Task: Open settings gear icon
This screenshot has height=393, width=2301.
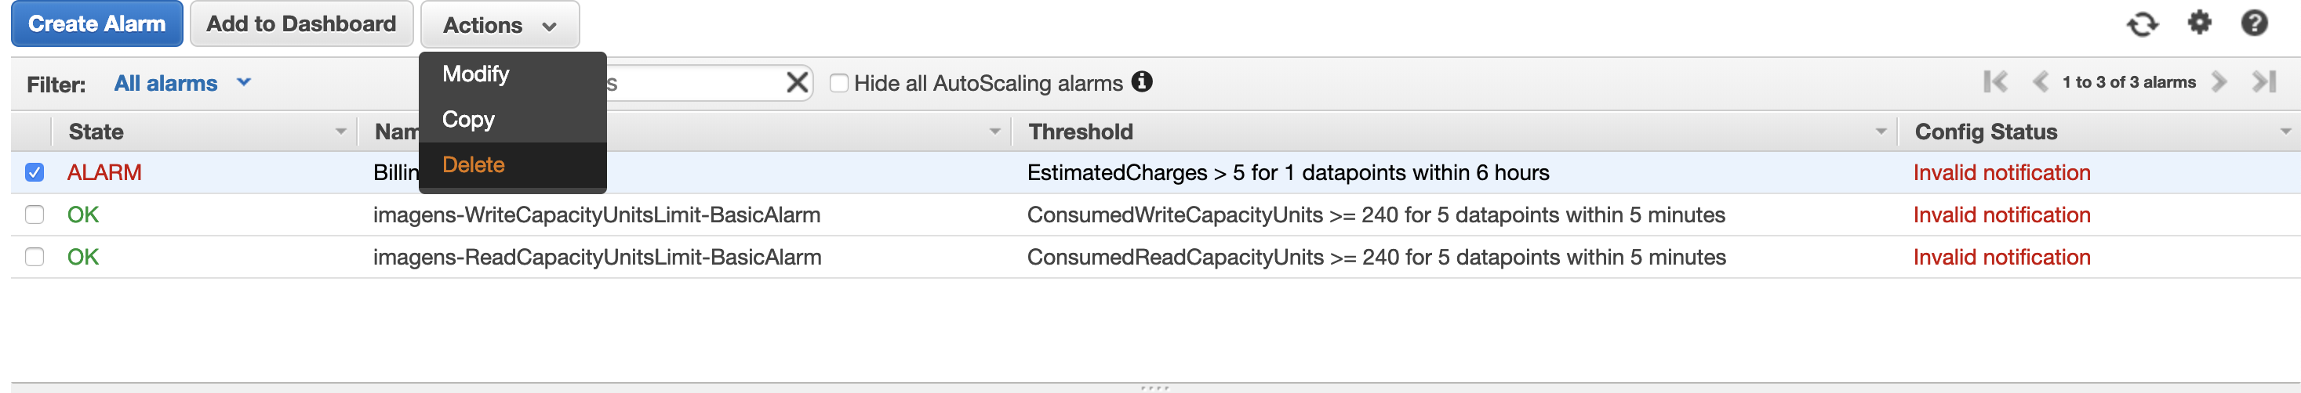Action: pyautogui.click(x=2198, y=22)
